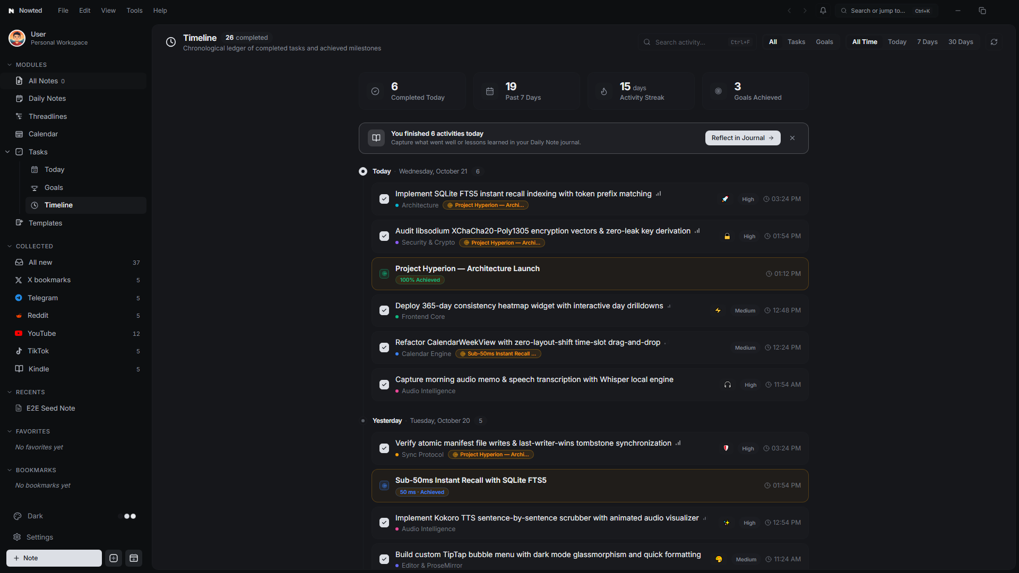Uncheck Implement SQLite FTS5 indexing task
The width and height of the screenshot is (1019, 573).
pos(384,199)
